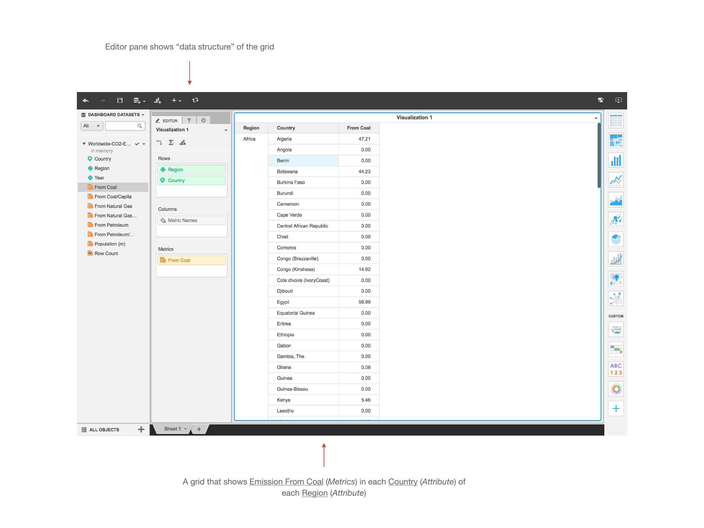Click the Benin row cell
This screenshot has width=704, height=528.
[x=303, y=161]
